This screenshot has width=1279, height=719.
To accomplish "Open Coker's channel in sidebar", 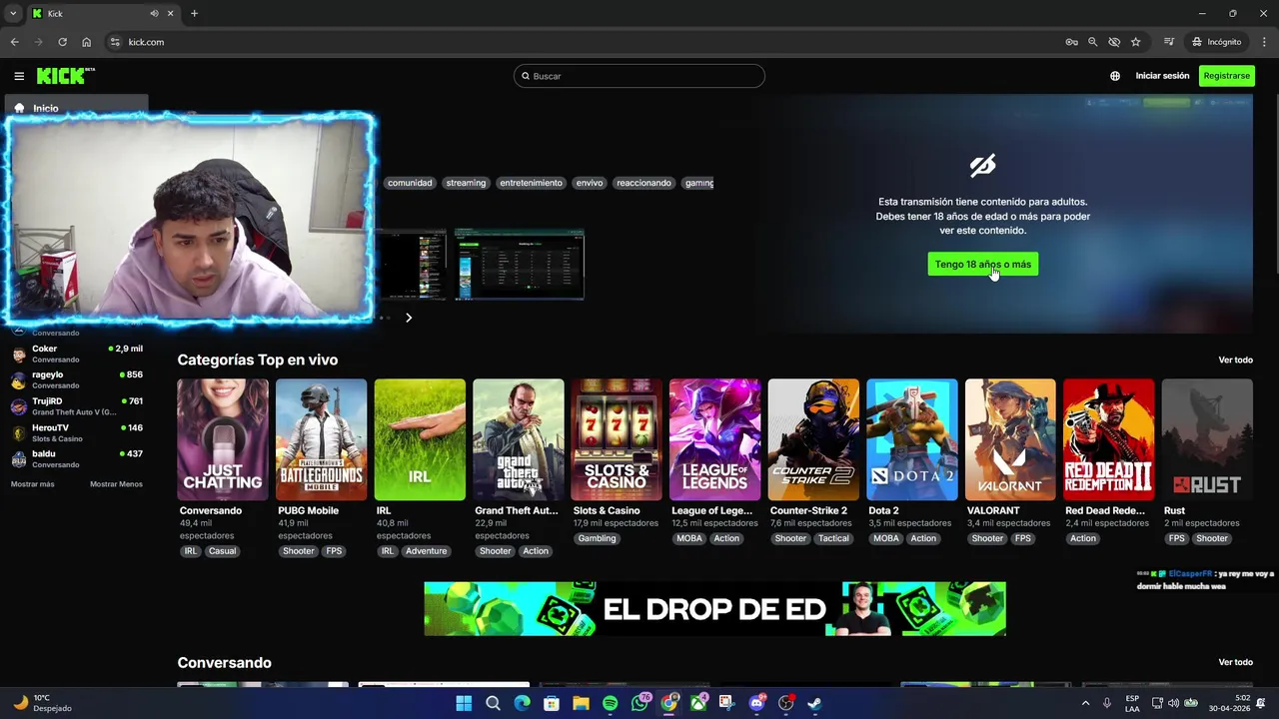I will coord(76,354).
